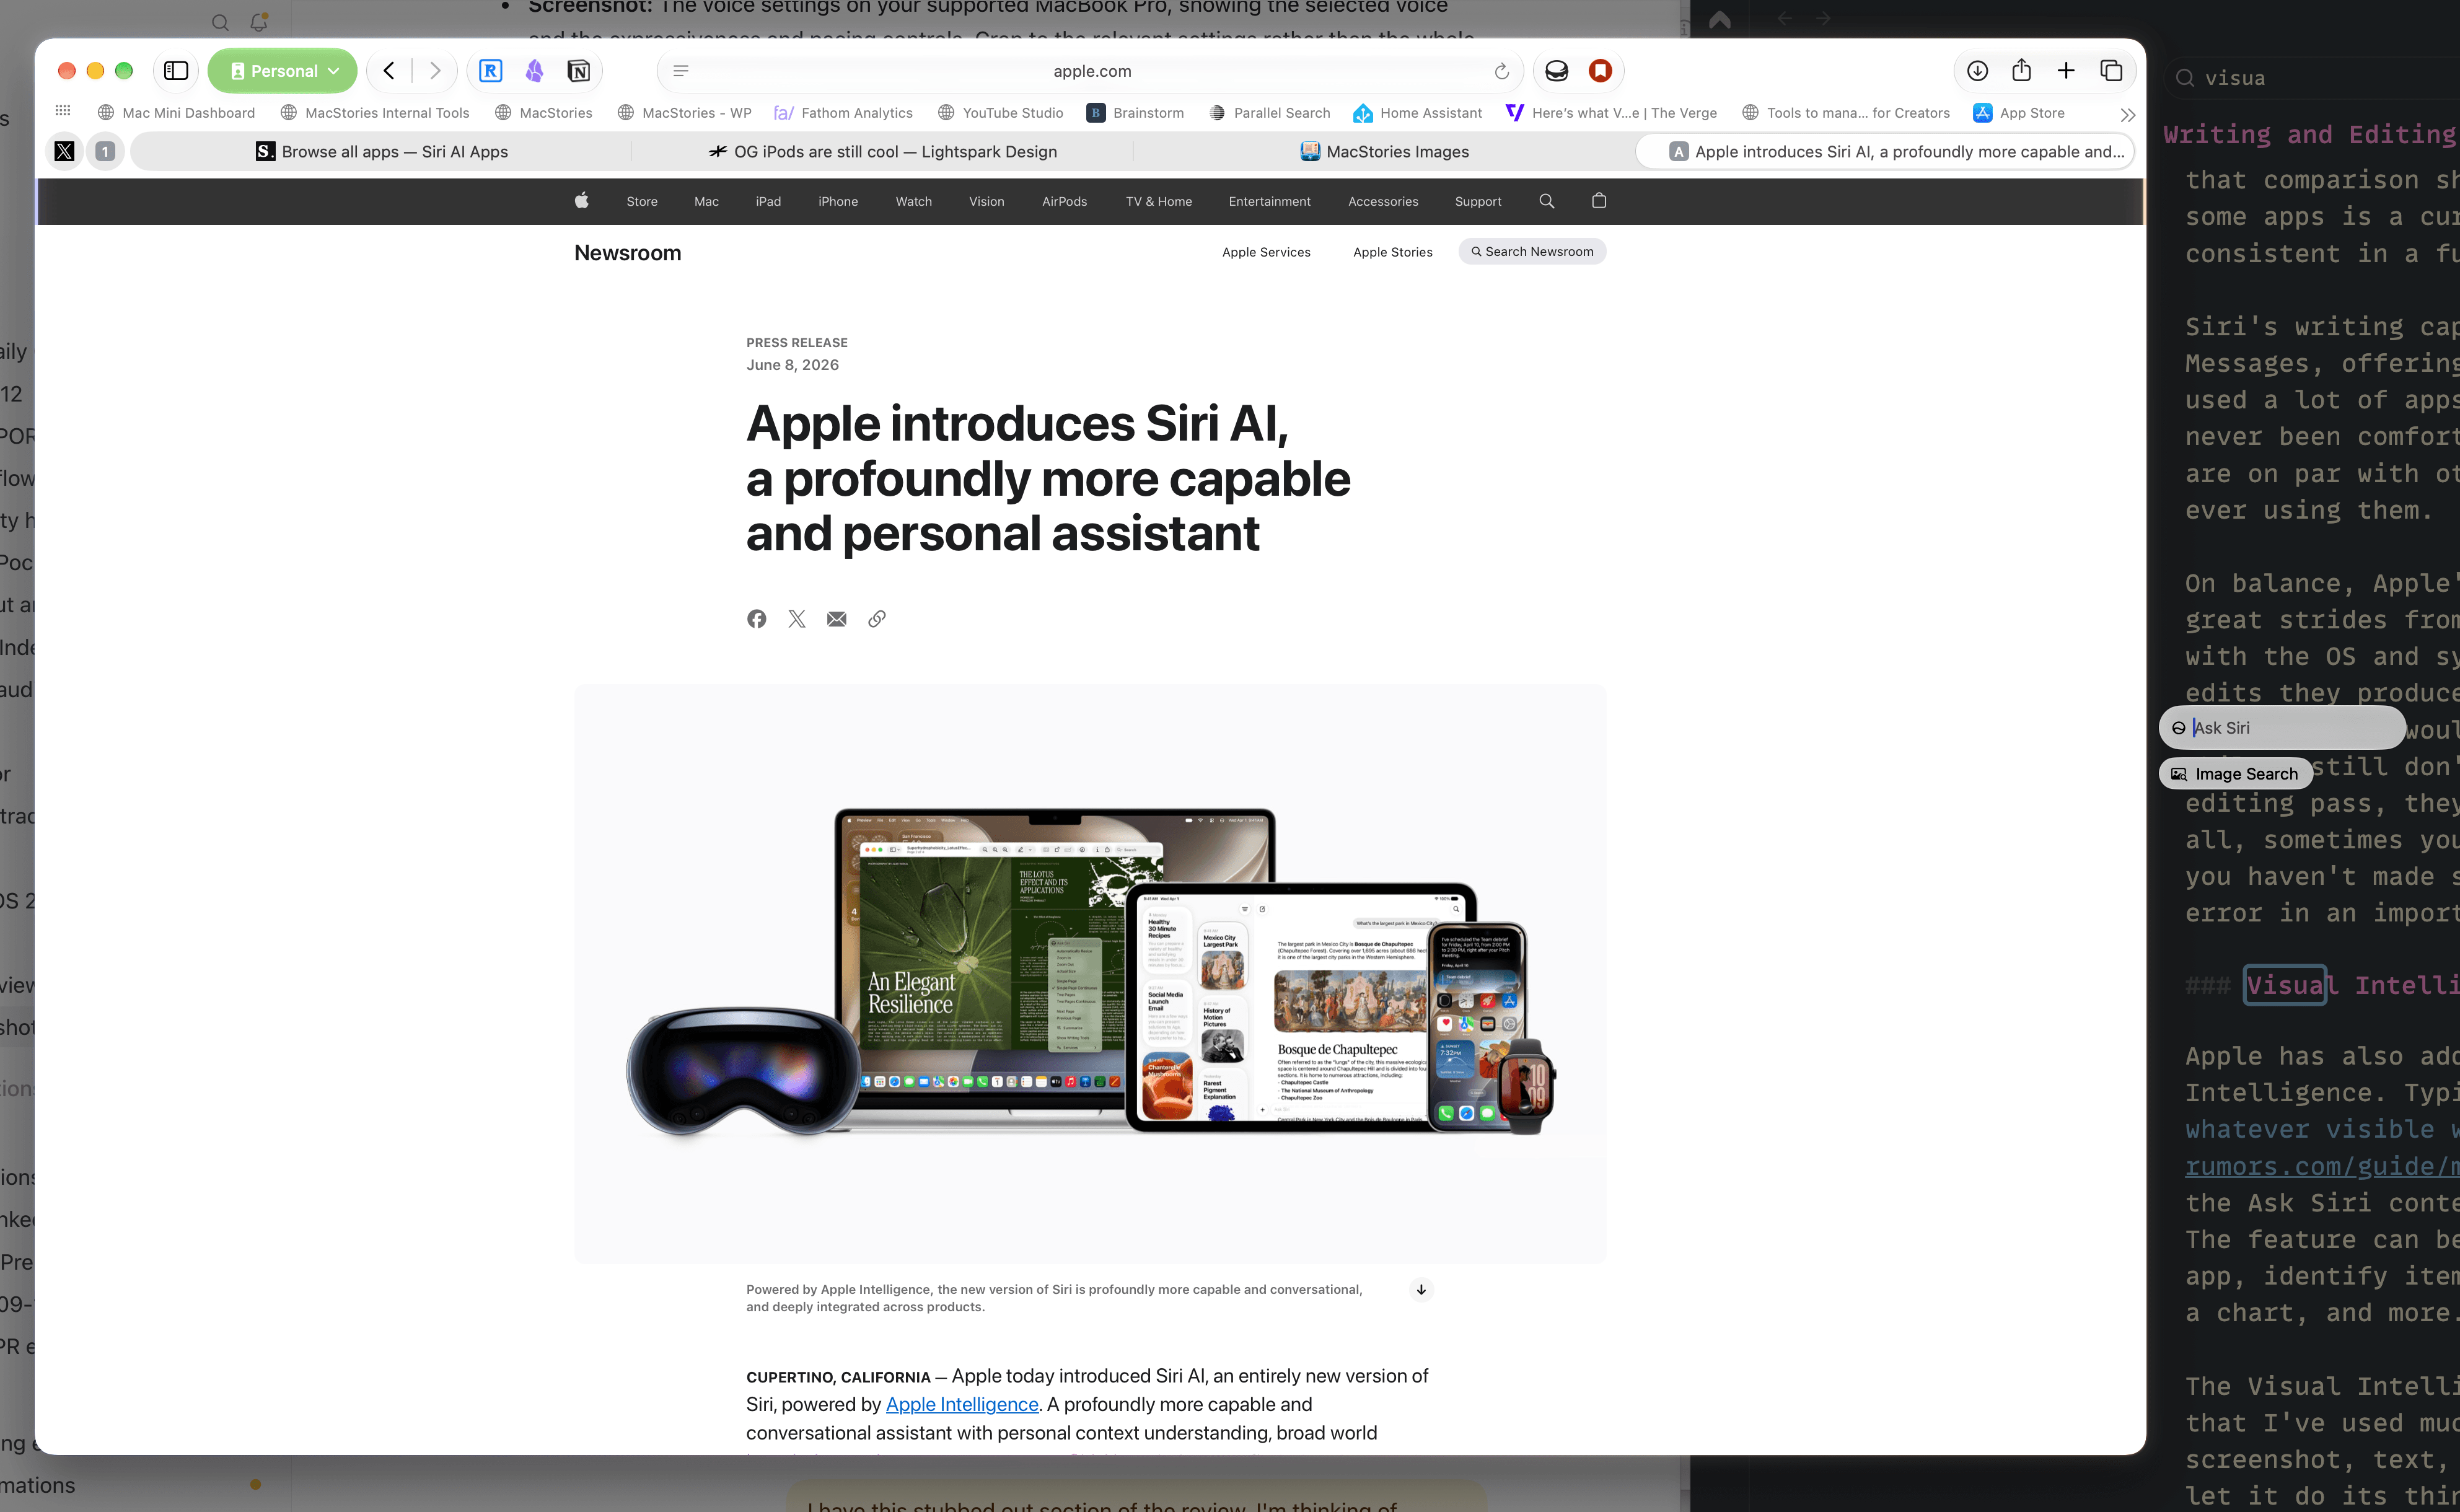Image resolution: width=2460 pixels, height=1512 pixels.
Task: Open Apple Stories in Newsroom nav
Action: 1392,252
